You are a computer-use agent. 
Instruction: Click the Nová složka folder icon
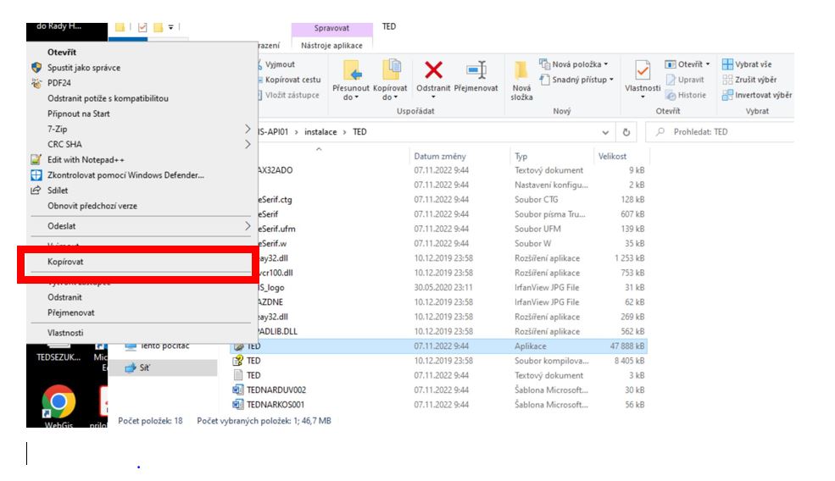pyautogui.click(x=521, y=69)
